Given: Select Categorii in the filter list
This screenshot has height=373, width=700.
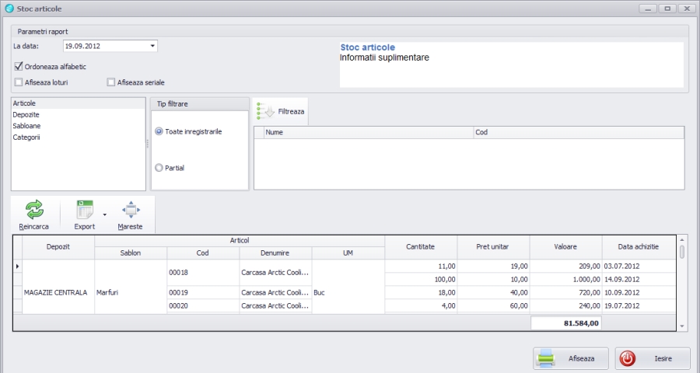Looking at the screenshot, I should tap(26, 138).
